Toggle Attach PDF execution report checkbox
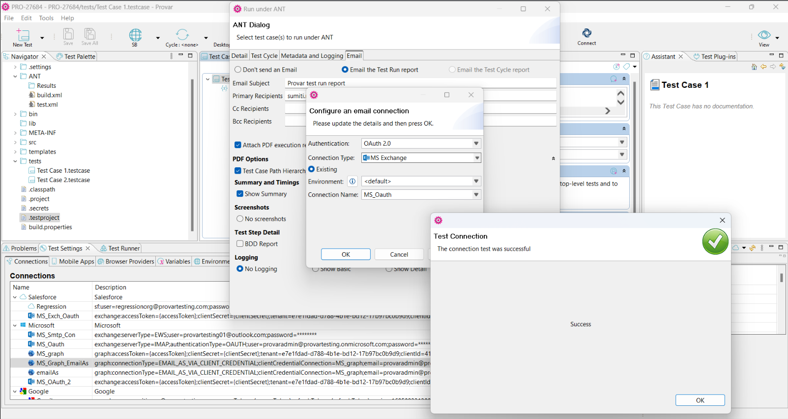788x419 pixels. point(238,145)
